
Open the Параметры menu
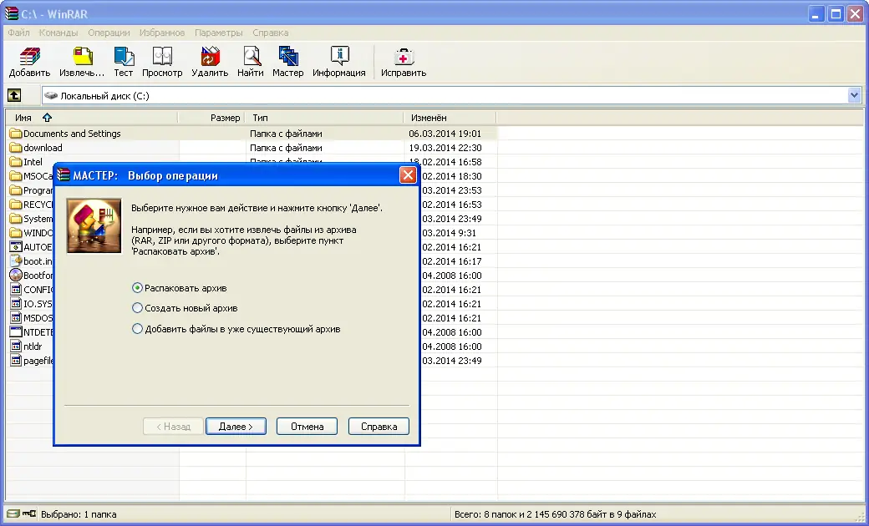point(218,33)
